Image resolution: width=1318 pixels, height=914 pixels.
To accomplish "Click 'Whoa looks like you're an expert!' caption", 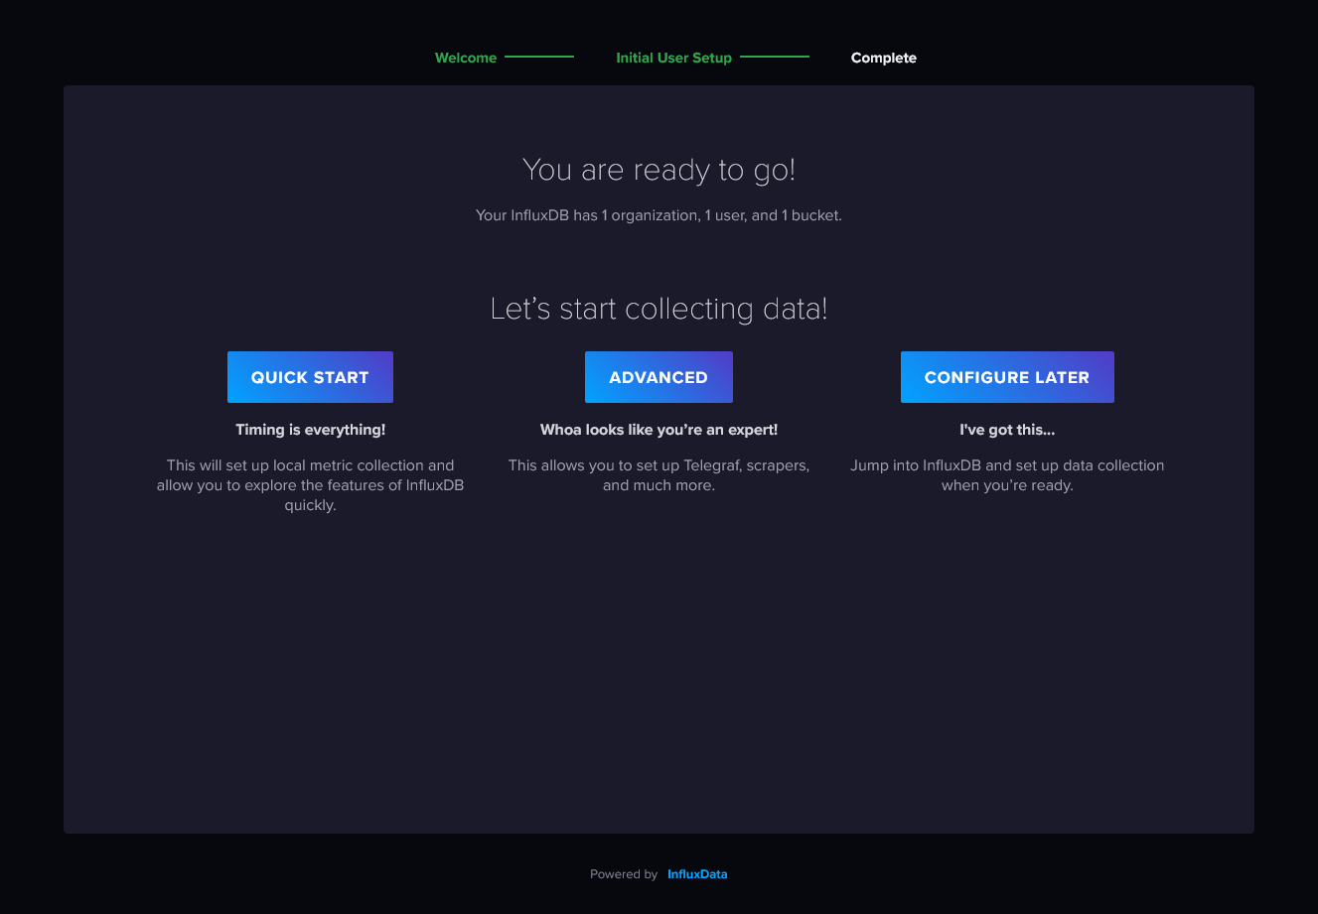I will 659,430.
